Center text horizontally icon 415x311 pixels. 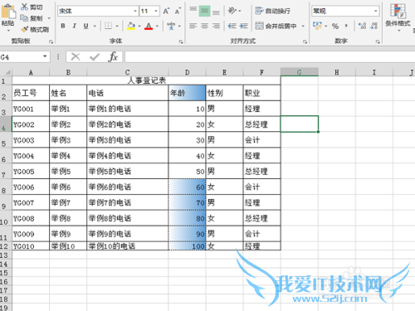(x=204, y=26)
